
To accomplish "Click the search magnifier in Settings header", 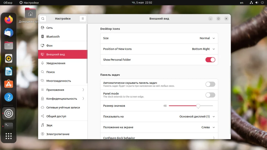I will (x=43, y=18).
